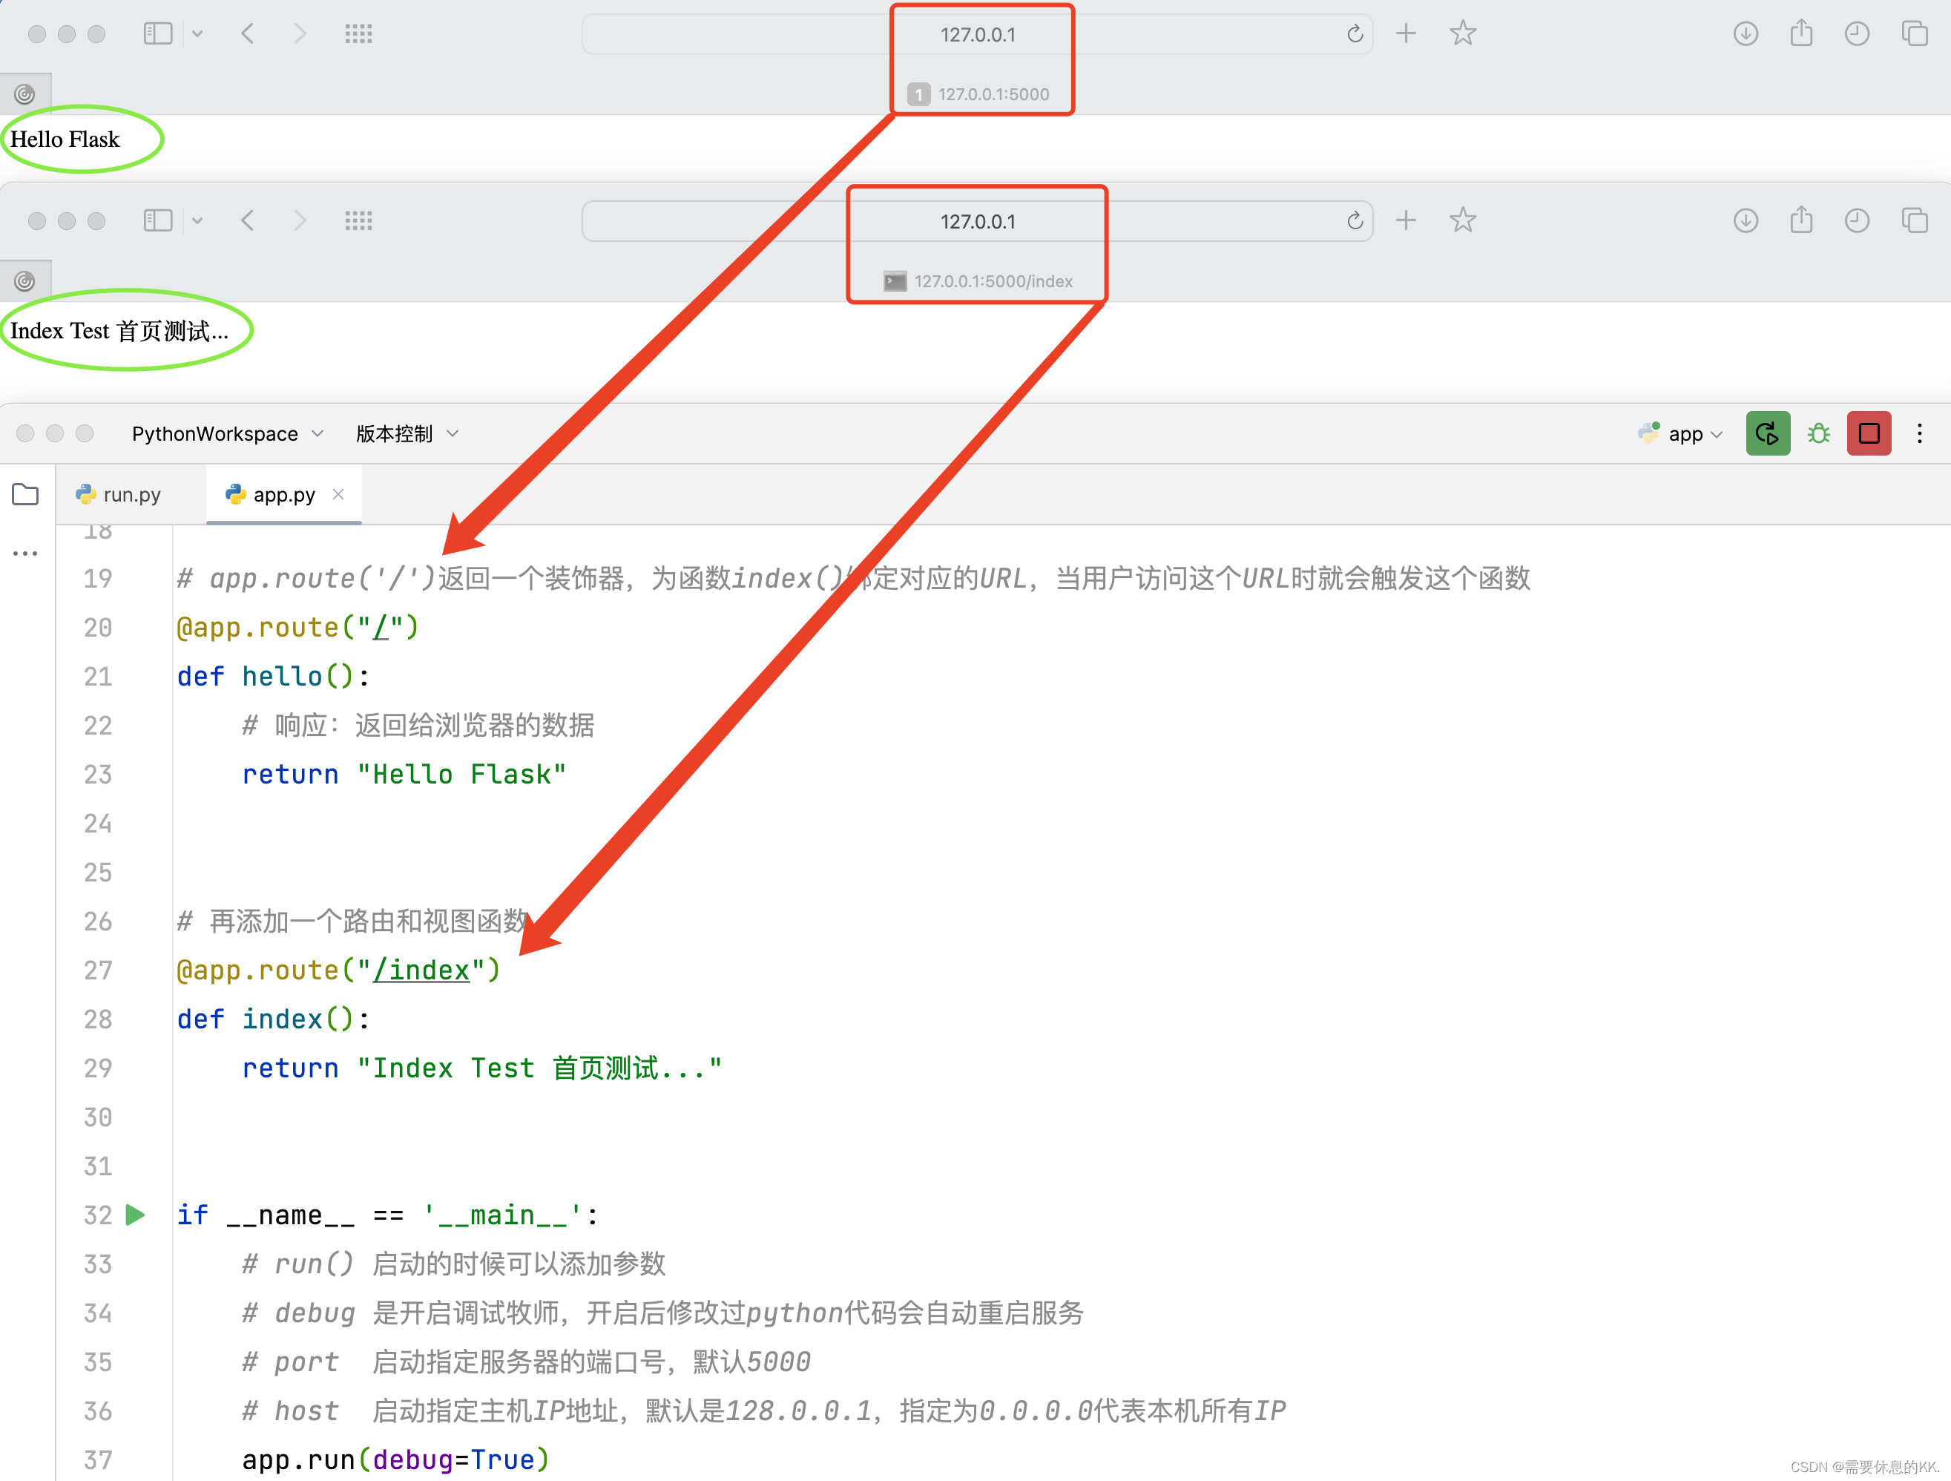Viewport: 1951px width, 1481px height.
Task: Switch to run.py editor tab
Action: 119,495
